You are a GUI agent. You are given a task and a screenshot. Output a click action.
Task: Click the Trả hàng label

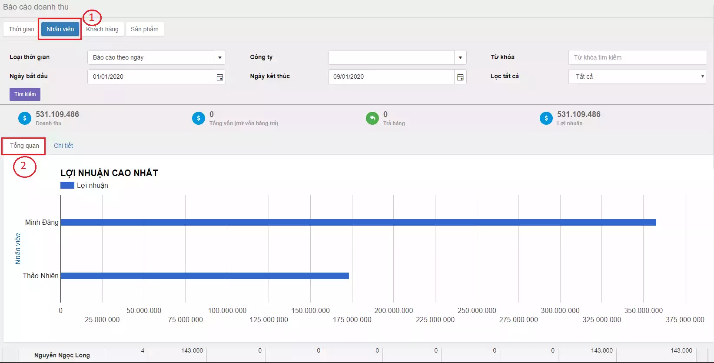point(394,123)
